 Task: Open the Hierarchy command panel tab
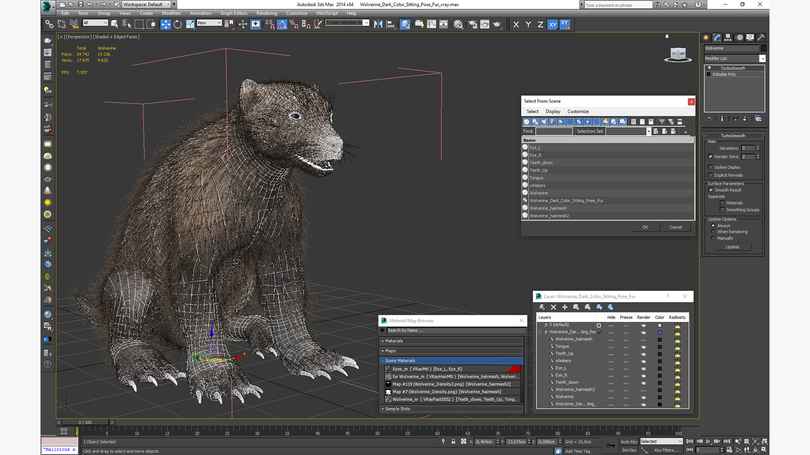pos(728,37)
